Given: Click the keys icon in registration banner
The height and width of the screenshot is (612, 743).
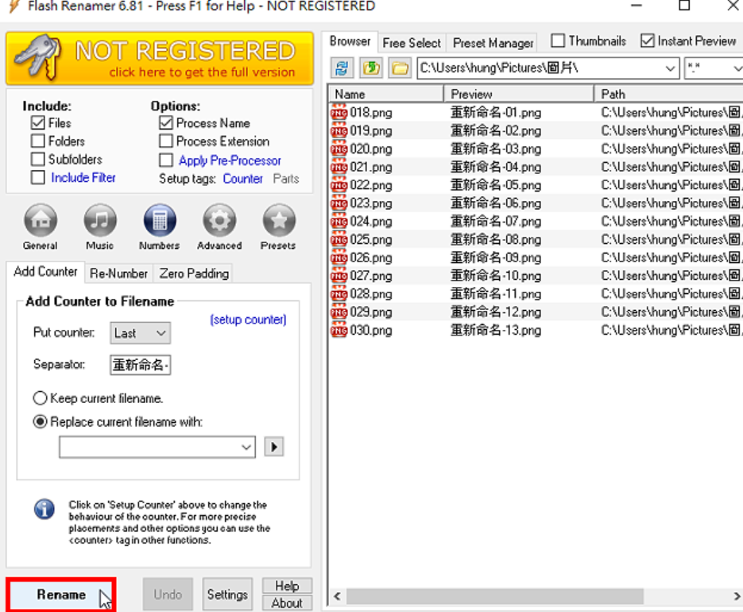Looking at the screenshot, I should pos(39,57).
